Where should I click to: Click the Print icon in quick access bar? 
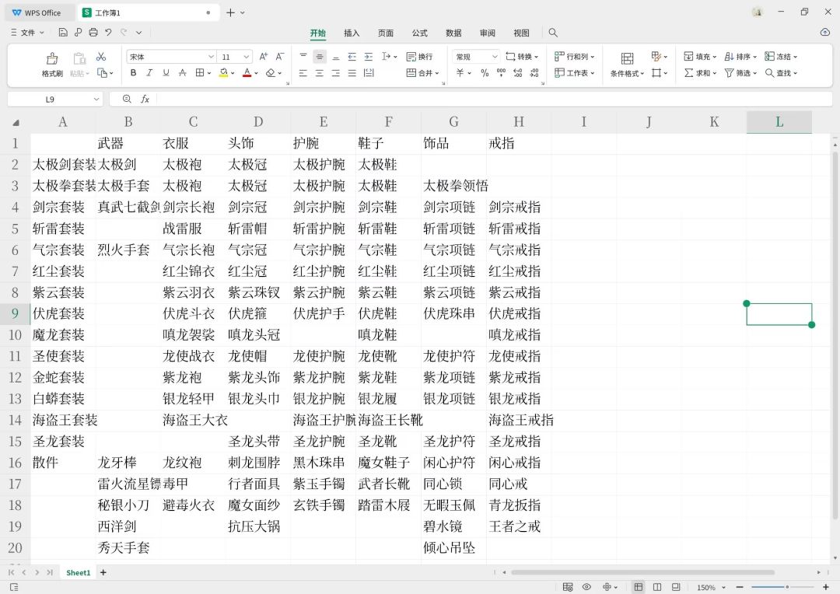[x=93, y=32]
